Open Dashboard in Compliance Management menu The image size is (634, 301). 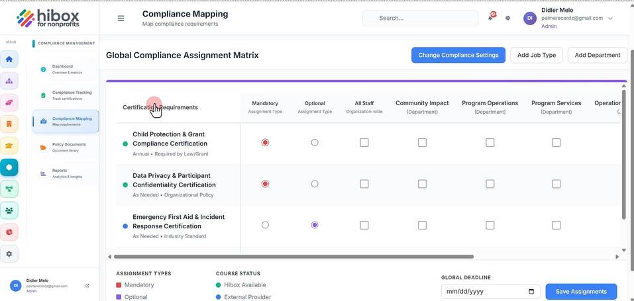tap(66, 69)
